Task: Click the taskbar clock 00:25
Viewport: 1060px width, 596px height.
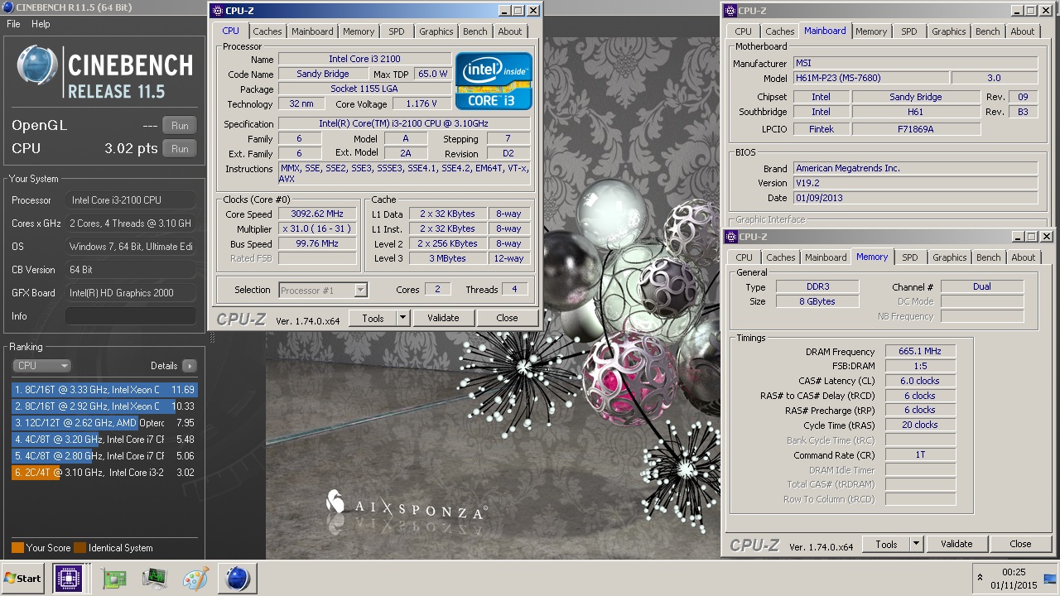Action: click(1014, 572)
